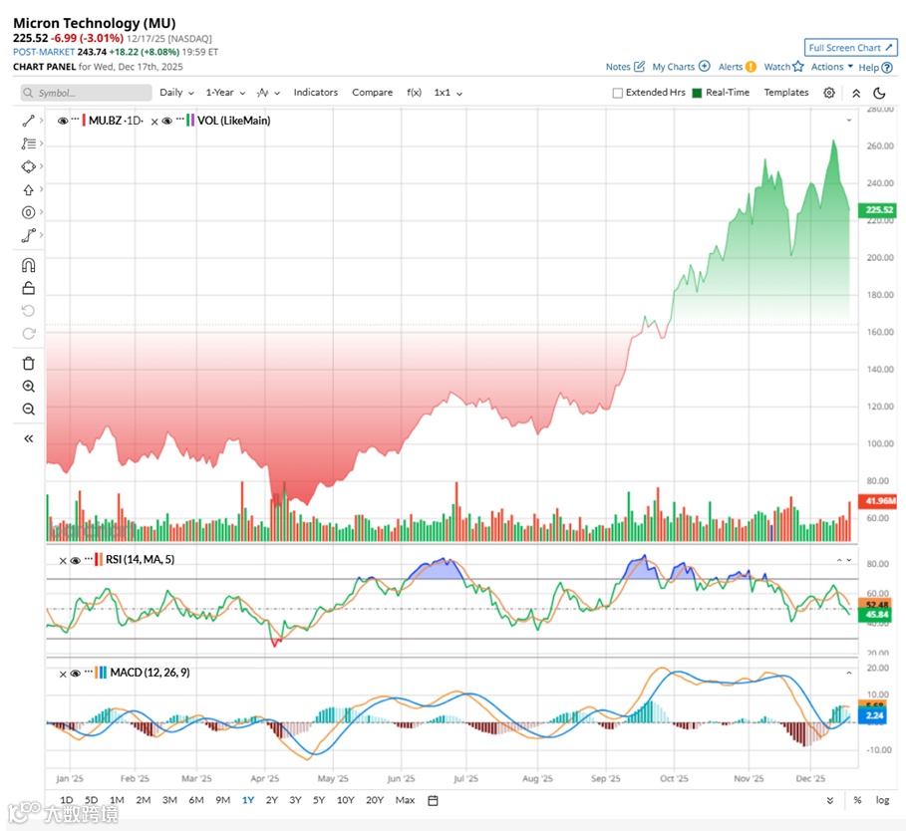
Task: Click the RSI color swatch bars
Action: click(100, 560)
